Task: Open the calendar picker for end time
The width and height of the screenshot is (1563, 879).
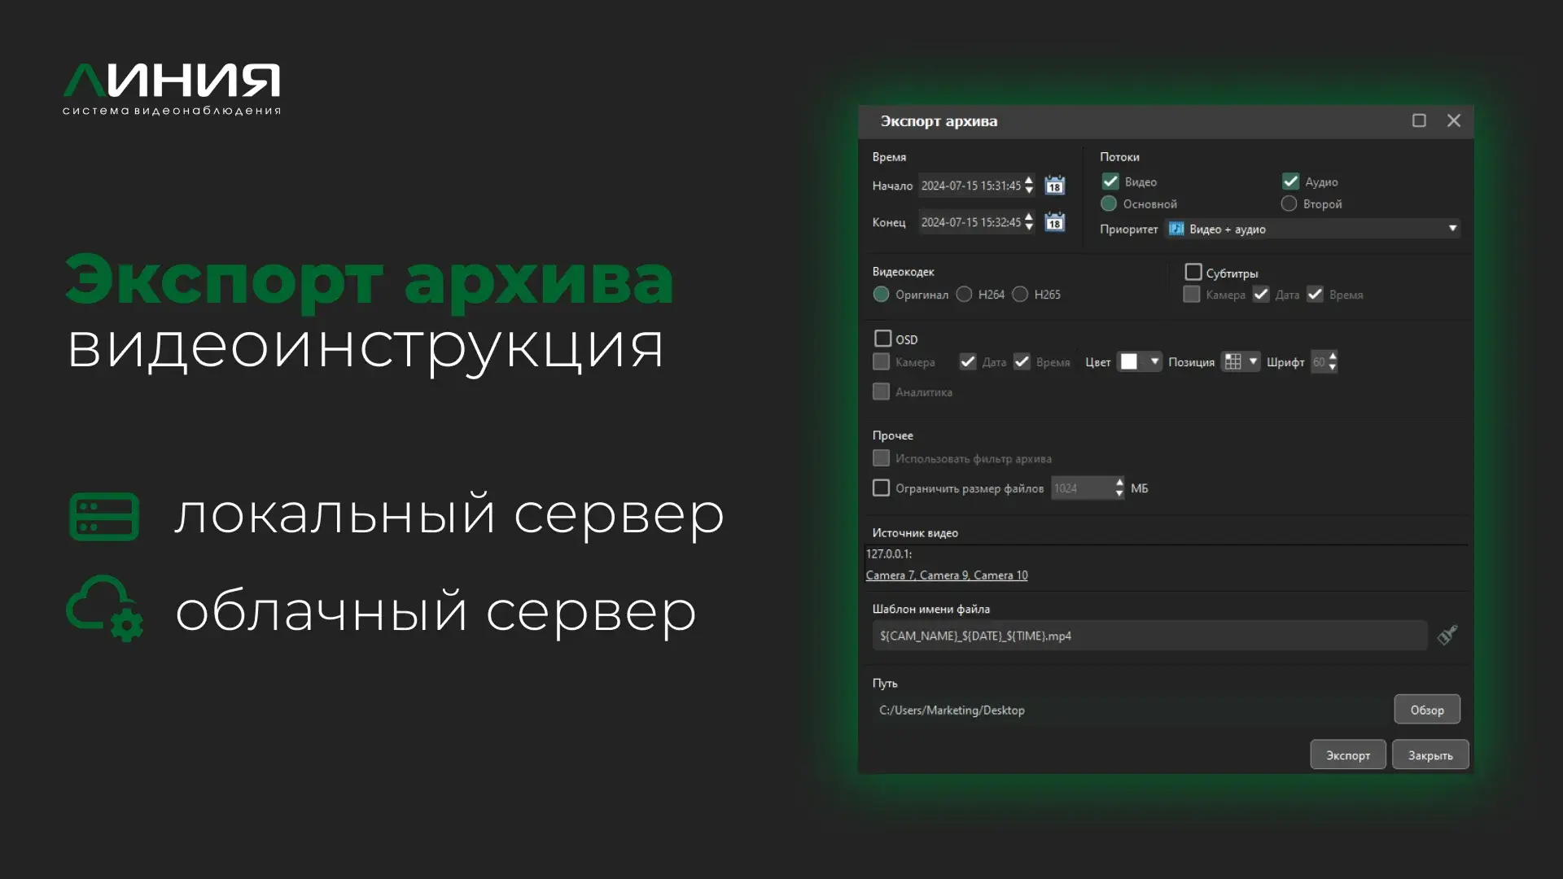Action: (1054, 222)
